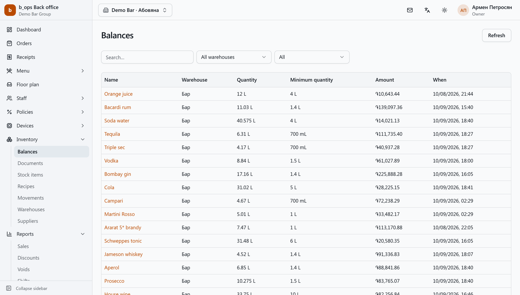
Task: Click the Dashboard grid icon
Action: pyautogui.click(x=9, y=30)
